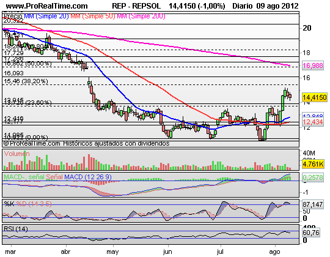Click the 60,76 RSI value box
The image size is (330, 257).
(x=311, y=233)
